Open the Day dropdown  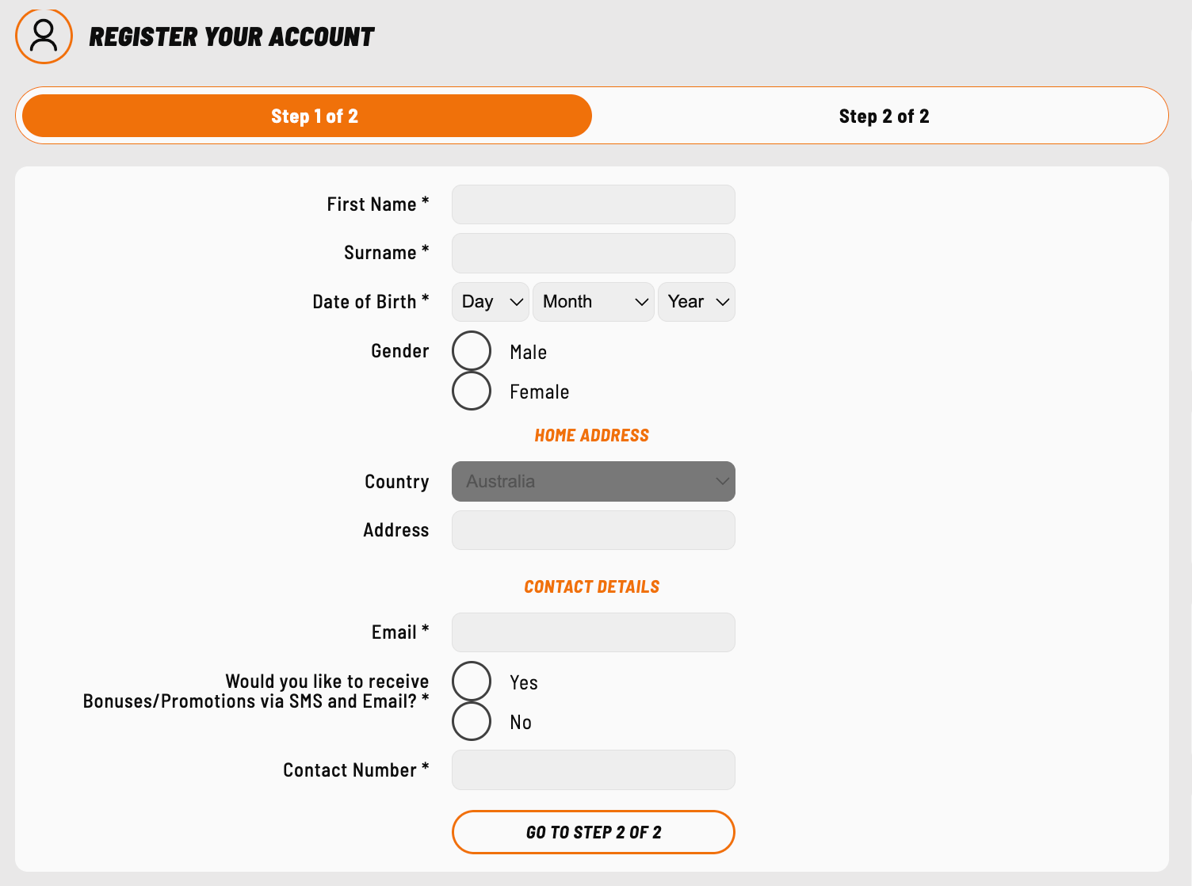click(490, 302)
